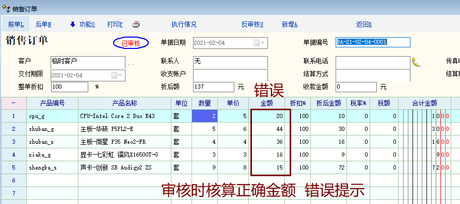Go to previous order with 前单

click(16, 24)
